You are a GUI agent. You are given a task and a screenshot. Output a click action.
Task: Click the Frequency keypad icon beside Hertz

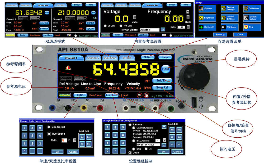click(x=188, y=17)
